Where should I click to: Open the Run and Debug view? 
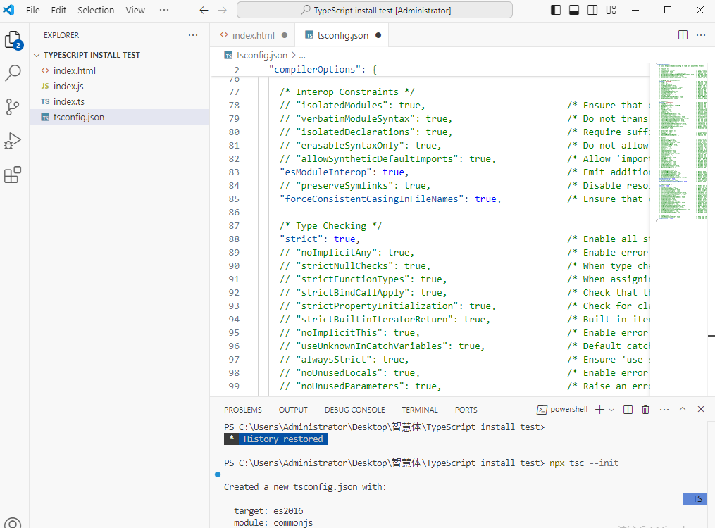tap(13, 141)
